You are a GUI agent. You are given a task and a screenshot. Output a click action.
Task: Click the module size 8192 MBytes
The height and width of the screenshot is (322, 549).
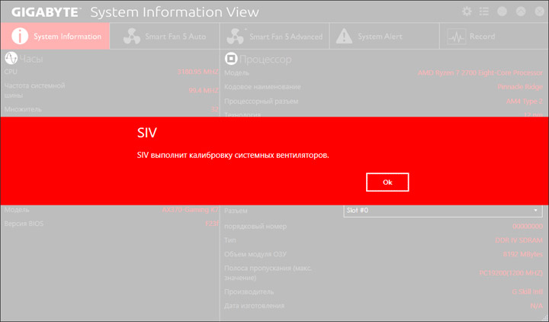[x=523, y=254]
